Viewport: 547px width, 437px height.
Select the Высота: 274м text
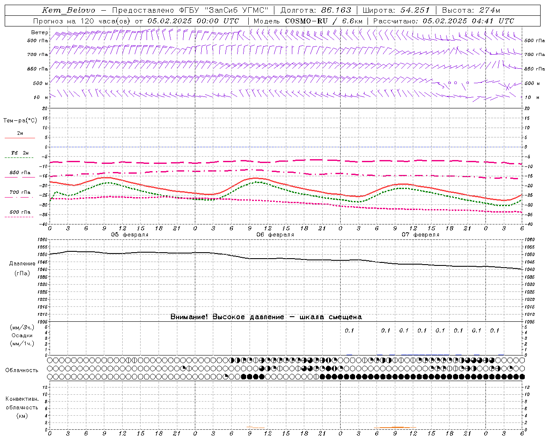471,10
